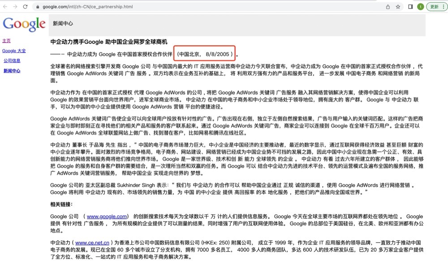448x261 pixels.
Task: Reload the current page
Action: (25, 7)
